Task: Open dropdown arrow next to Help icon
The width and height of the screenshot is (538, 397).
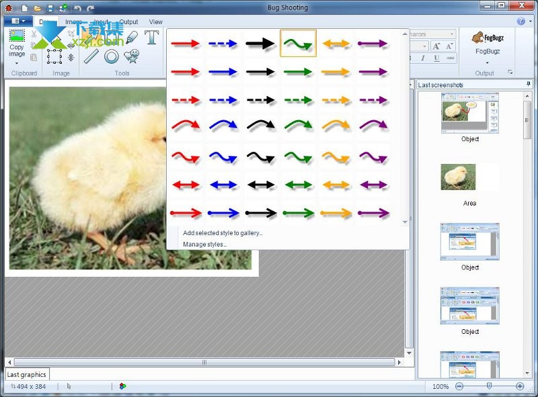Action: click(x=531, y=21)
